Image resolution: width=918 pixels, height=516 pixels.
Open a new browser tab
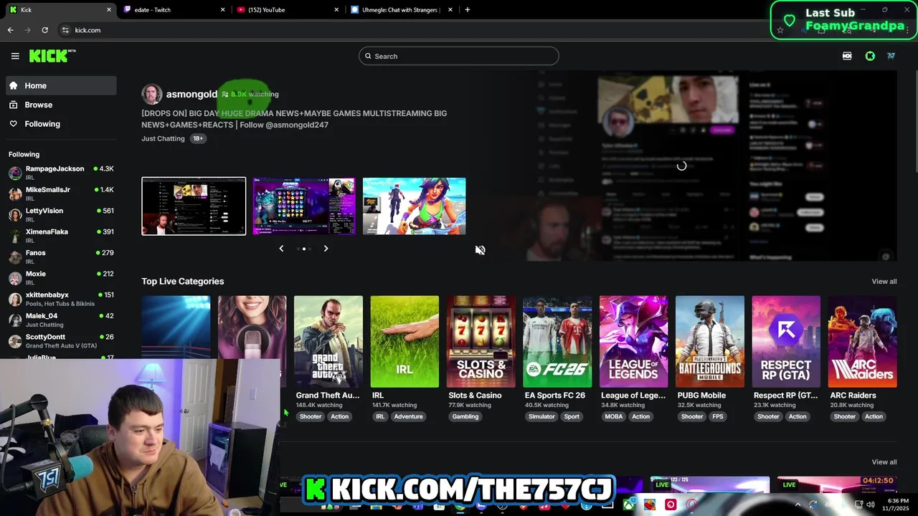pos(468,10)
